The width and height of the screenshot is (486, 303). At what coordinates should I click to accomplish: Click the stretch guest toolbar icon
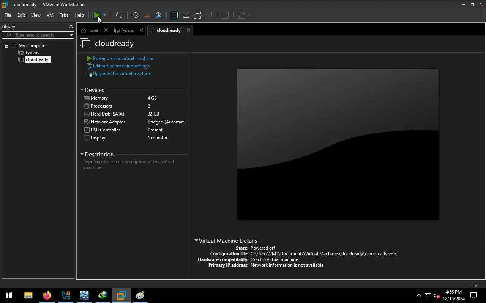tap(241, 15)
